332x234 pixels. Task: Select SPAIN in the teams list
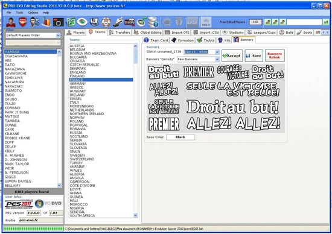(x=101, y=151)
